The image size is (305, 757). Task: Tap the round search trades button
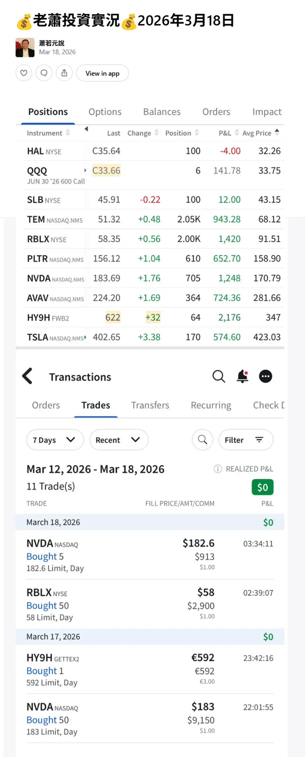[202, 440]
